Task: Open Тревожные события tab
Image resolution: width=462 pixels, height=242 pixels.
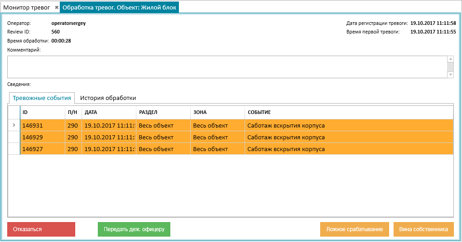Action: [42, 98]
